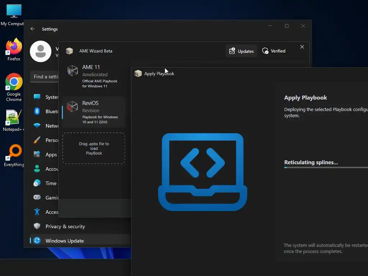
Task: Click the Personalization paintbrush icon
Action: (x=37, y=140)
